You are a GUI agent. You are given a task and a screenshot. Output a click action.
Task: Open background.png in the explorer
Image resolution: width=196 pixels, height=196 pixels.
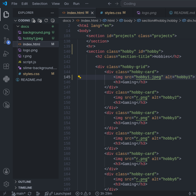click(x=36, y=32)
